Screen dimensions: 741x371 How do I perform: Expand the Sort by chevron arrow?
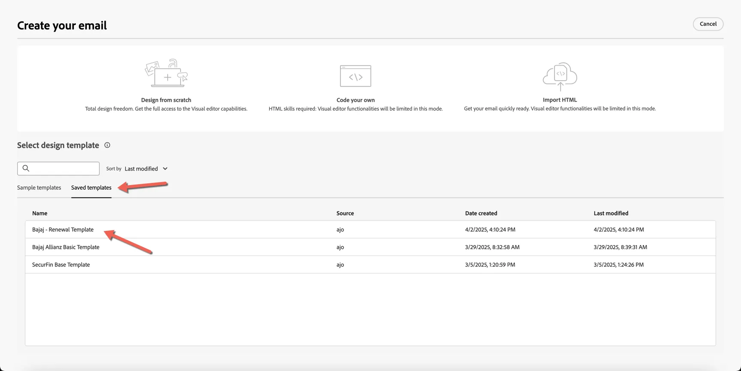coord(165,169)
